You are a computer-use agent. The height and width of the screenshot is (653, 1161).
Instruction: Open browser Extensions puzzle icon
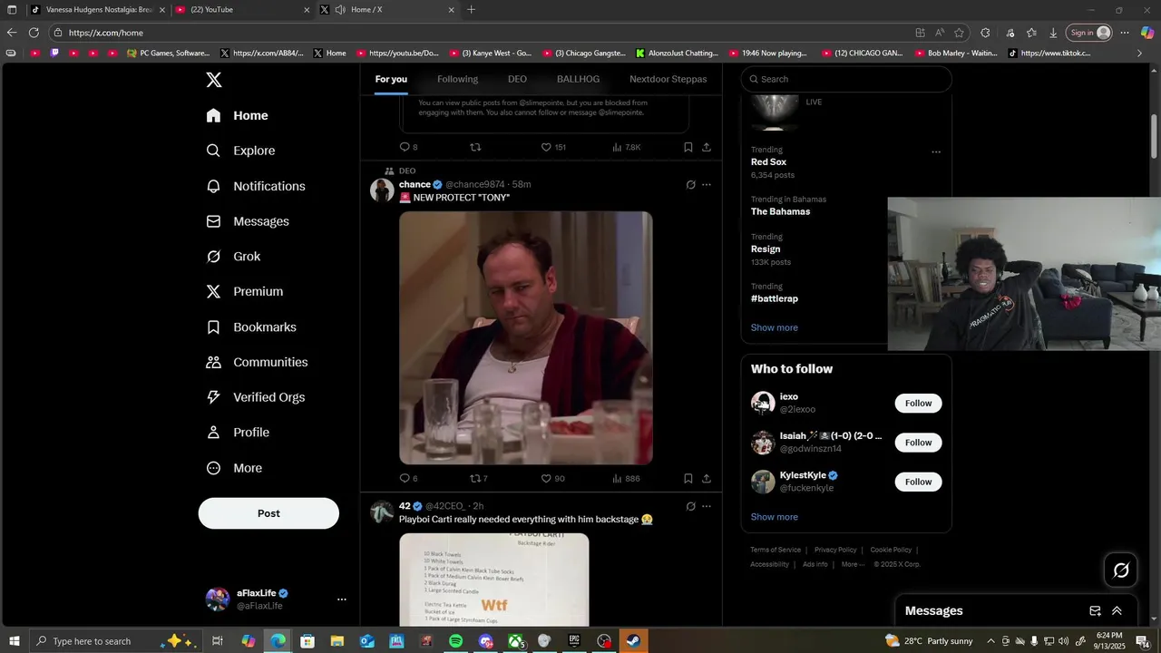pyautogui.click(x=985, y=33)
